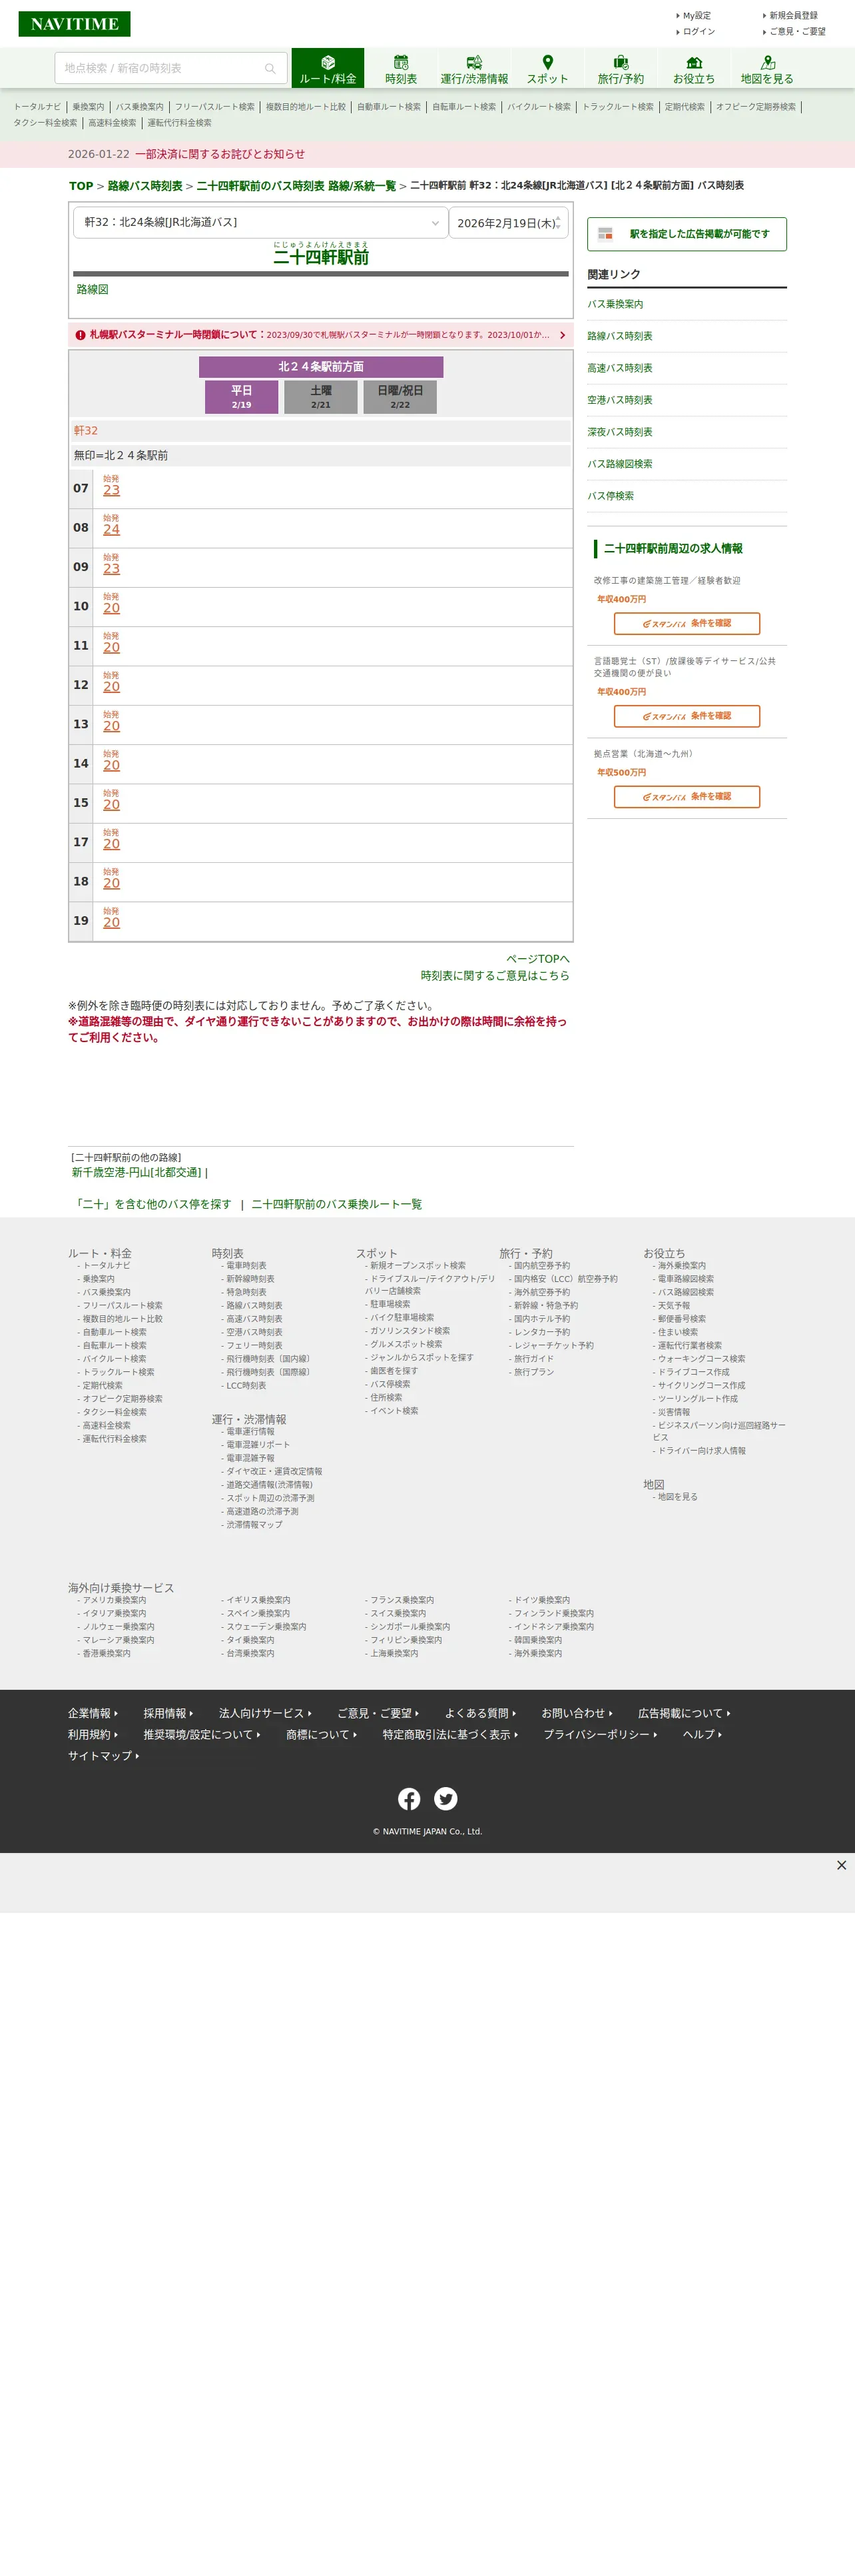This screenshot has width=855, height=2576.
Task: Click the Facebook icon in footer
Action: tap(410, 1799)
